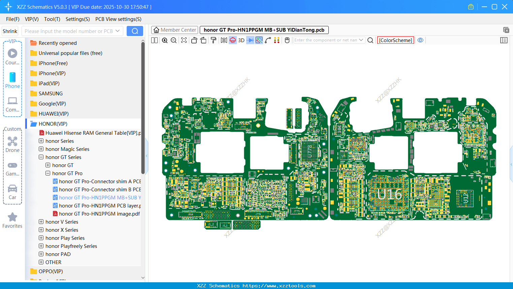
Task: Toggle the right side panel icon
Action: (x=504, y=40)
